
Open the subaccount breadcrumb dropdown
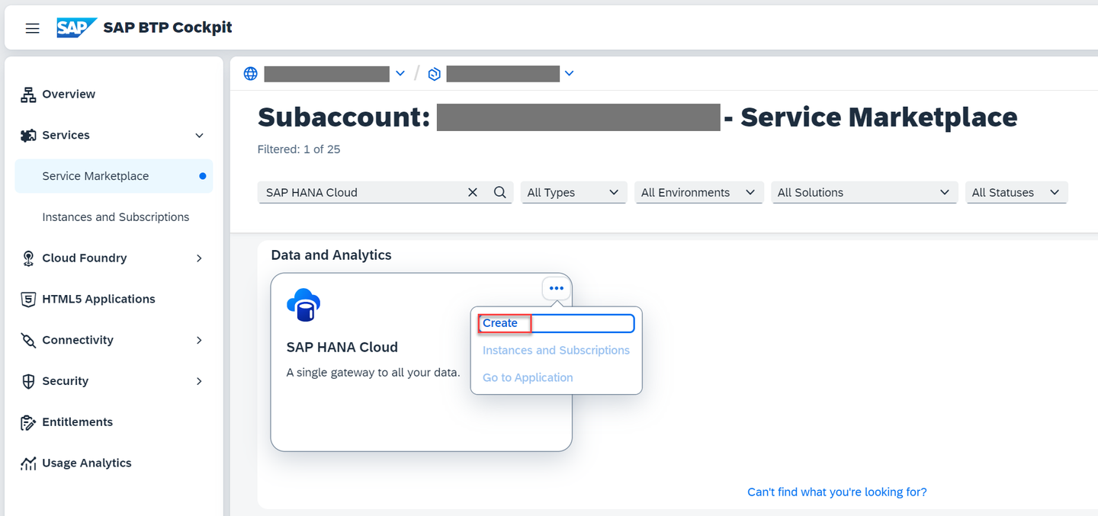click(x=569, y=74)
